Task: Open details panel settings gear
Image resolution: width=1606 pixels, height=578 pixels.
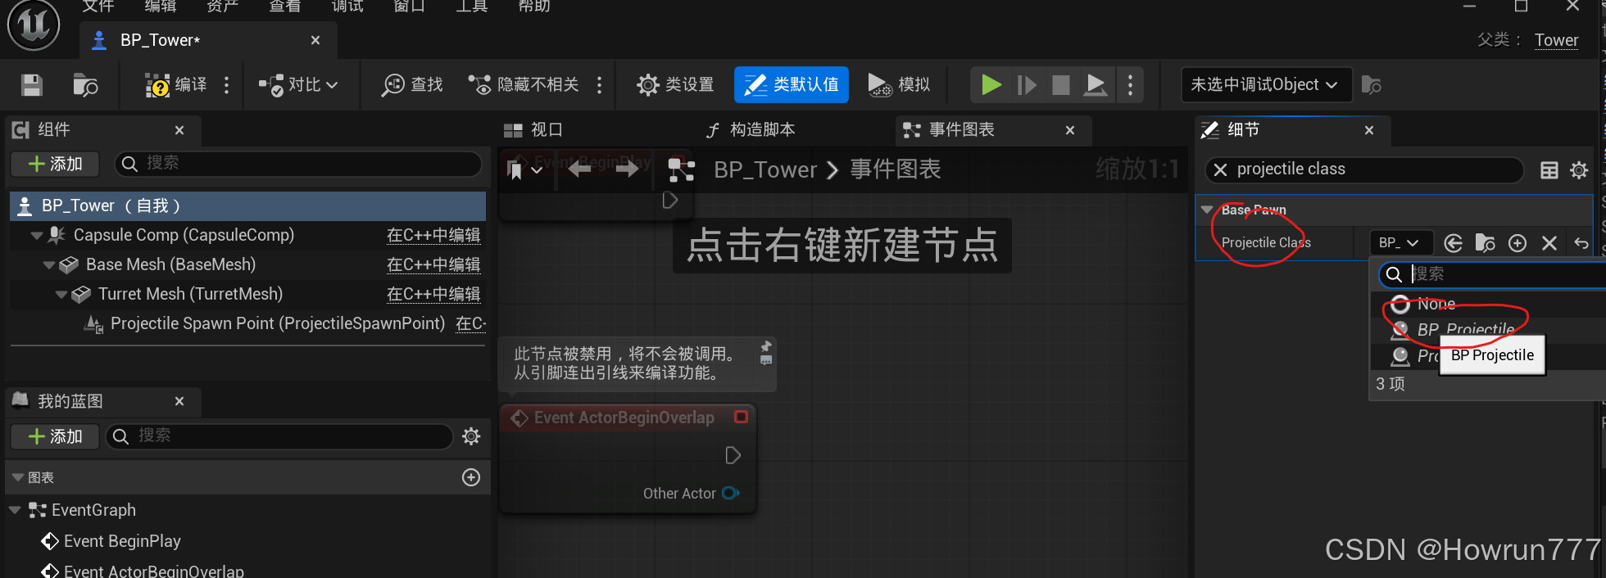Action: pos(1579,170)
